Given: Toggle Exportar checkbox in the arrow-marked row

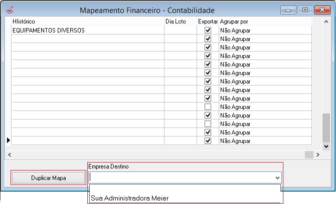Looking at the screenshot, I should tap(208, 141).
